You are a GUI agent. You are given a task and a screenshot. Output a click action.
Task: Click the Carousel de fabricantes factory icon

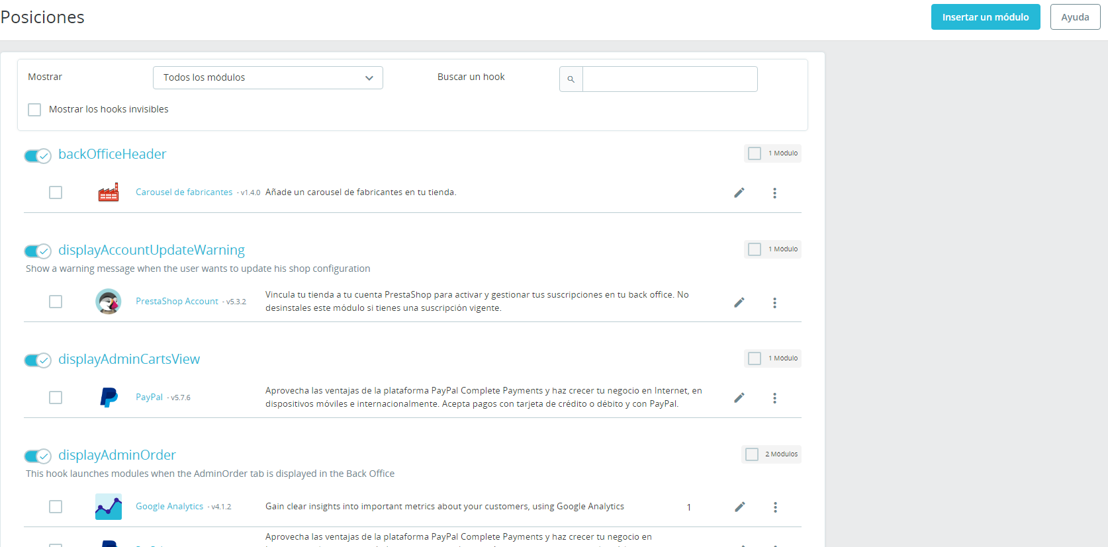tap(109, 192)
